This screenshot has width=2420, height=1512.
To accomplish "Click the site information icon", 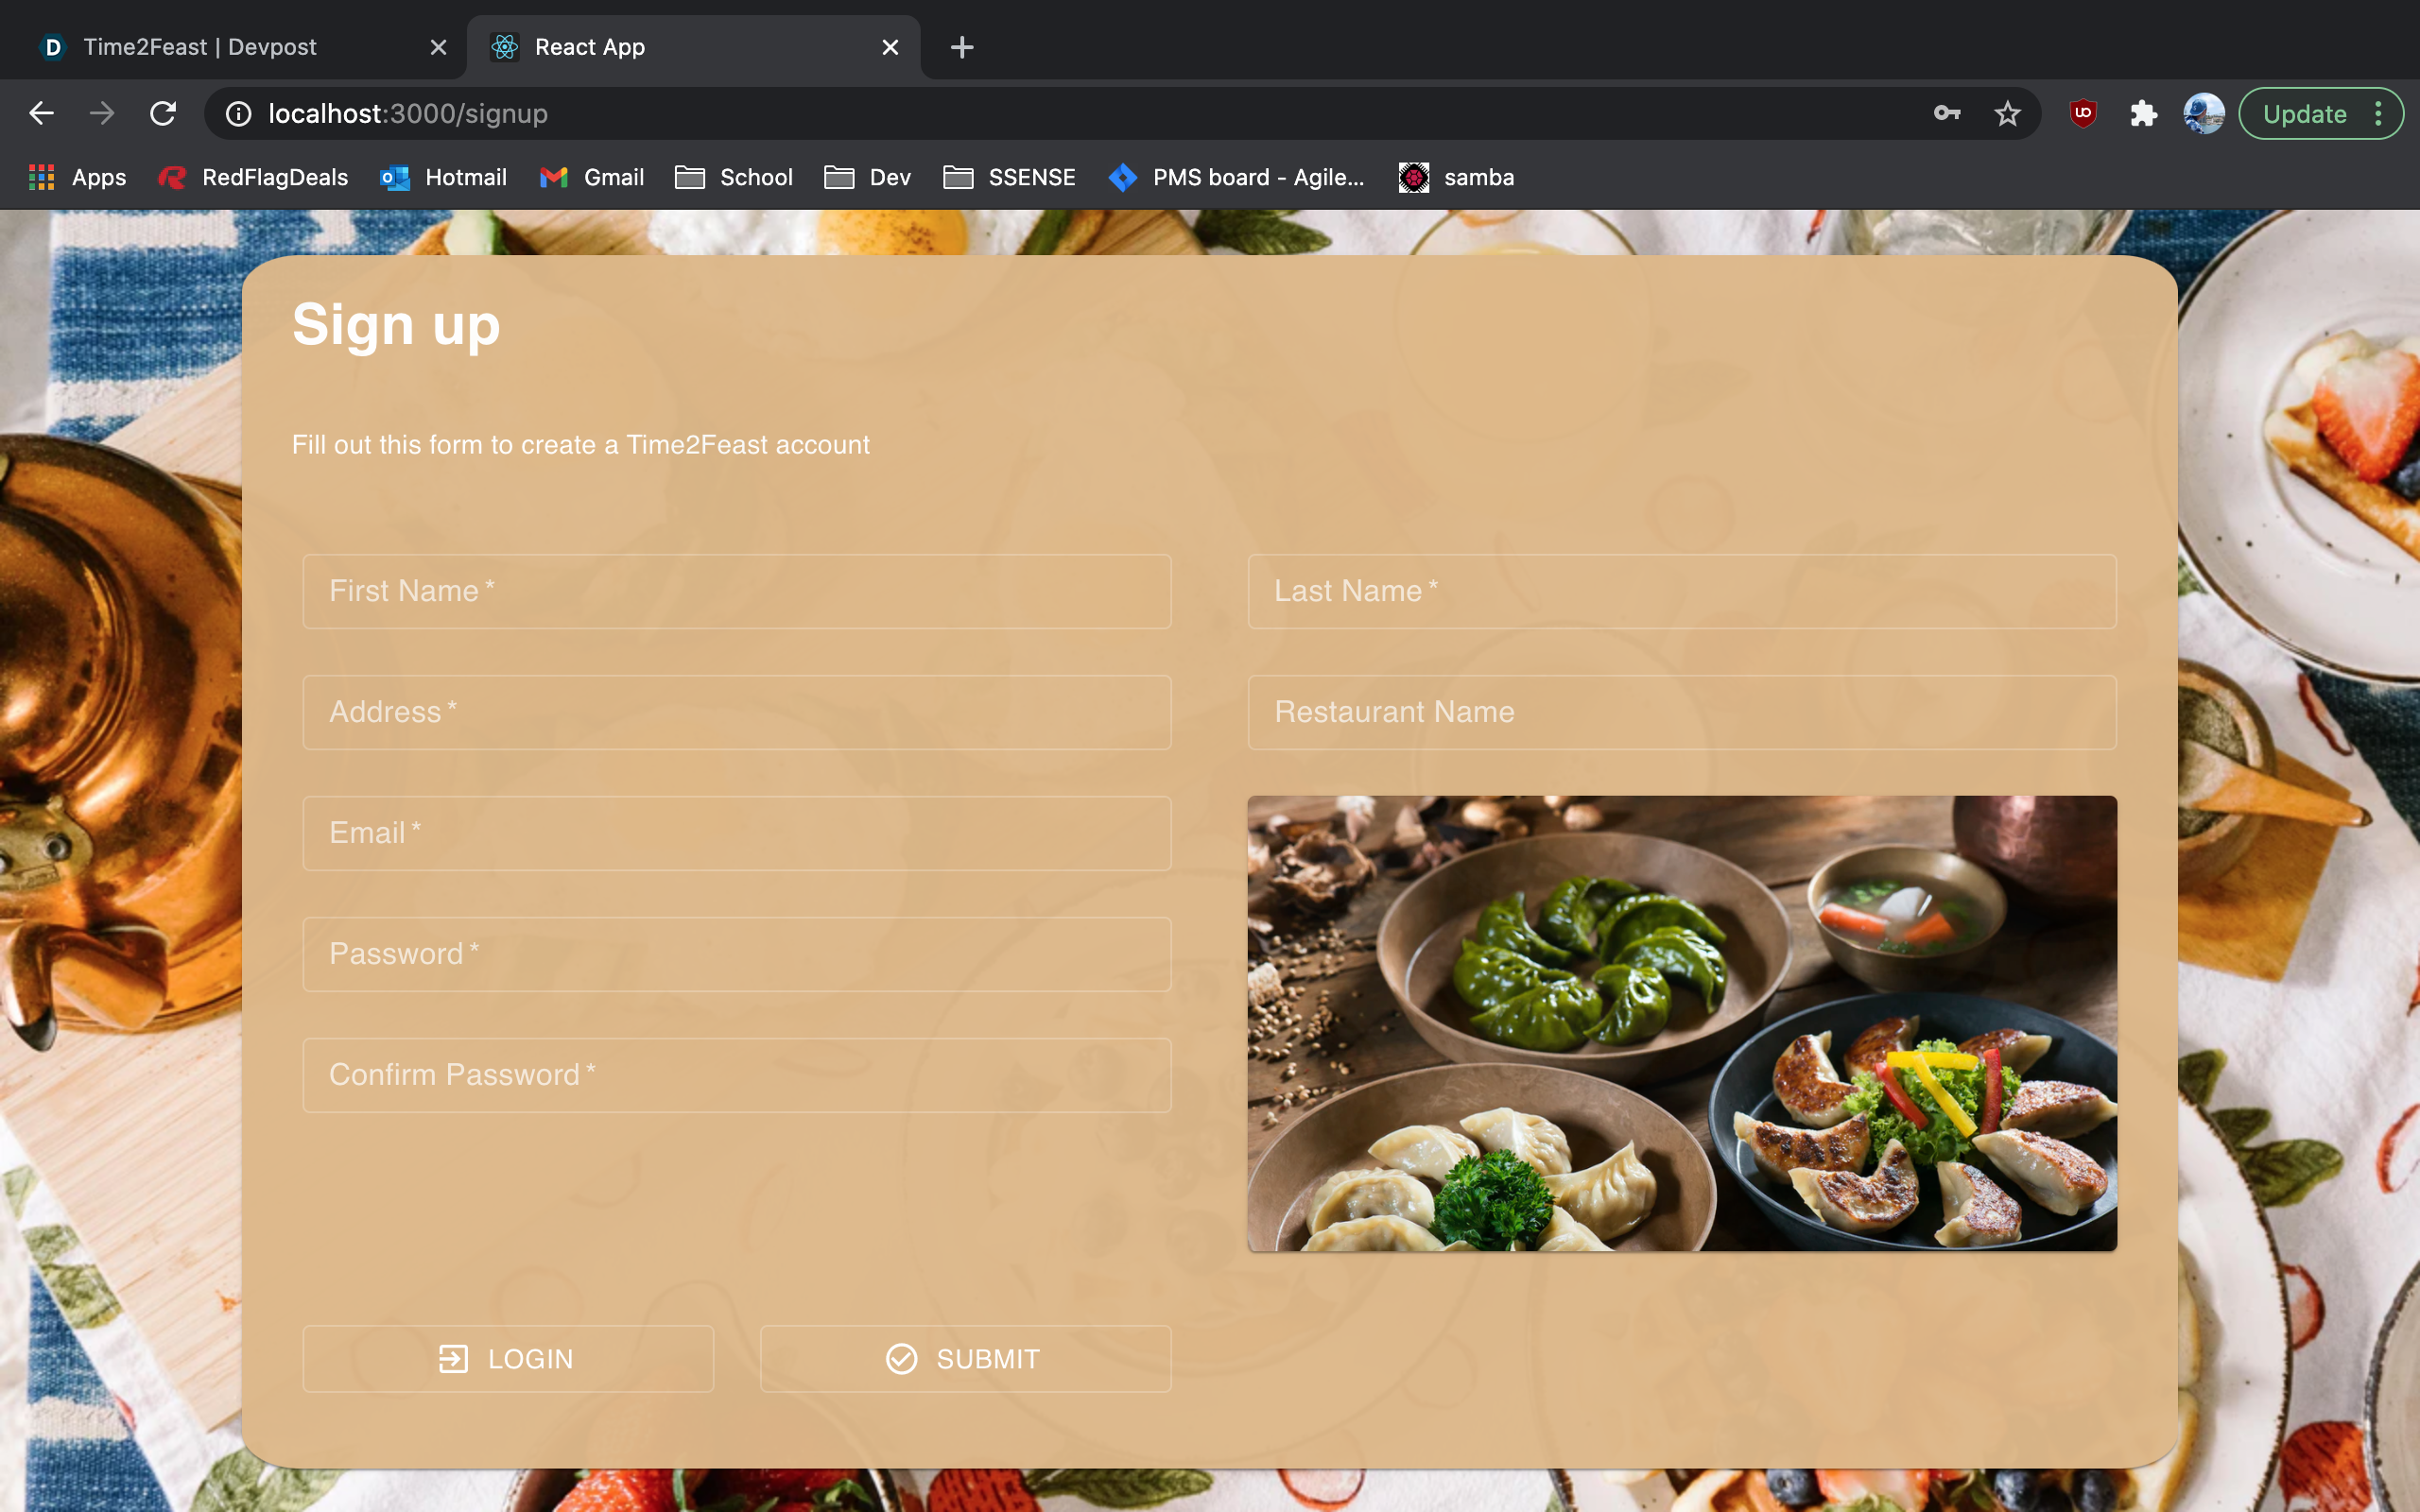I will click(238, 113).
